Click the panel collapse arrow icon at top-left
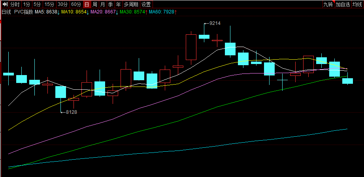The width and height of the screenshot is (364, 177). point(6,4)
